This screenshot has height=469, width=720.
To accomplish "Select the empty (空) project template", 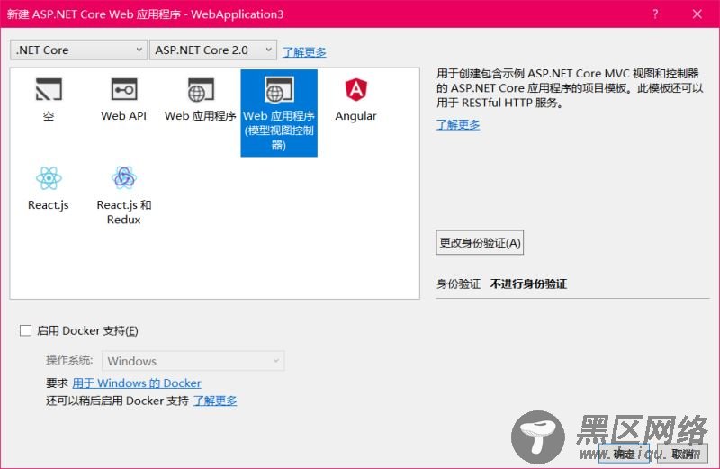I will click(49, 100).
